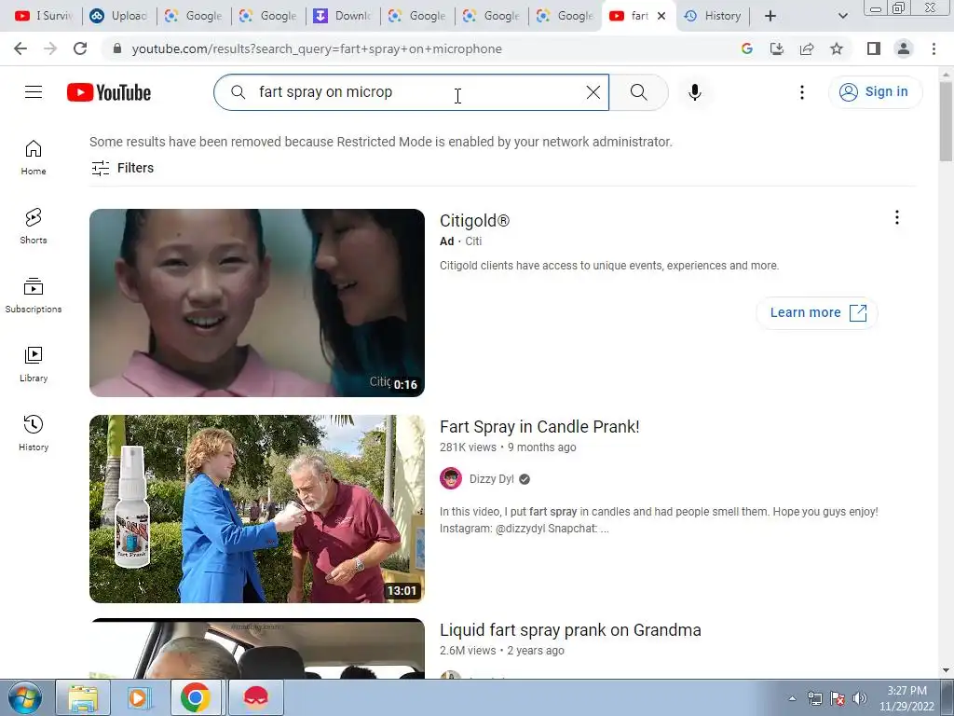Open the media player taskbar icon

point(139,697)
